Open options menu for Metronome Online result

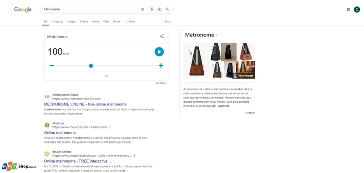coord(104,99)
